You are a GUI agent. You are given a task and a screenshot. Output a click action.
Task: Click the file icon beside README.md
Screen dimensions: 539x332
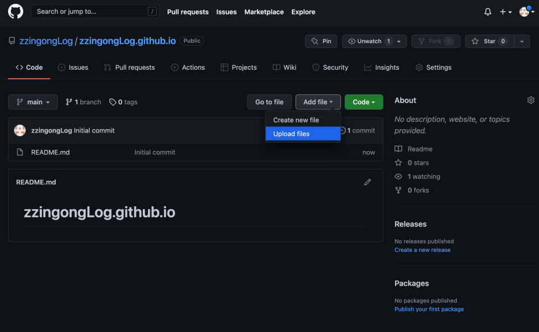coord(20,152)
